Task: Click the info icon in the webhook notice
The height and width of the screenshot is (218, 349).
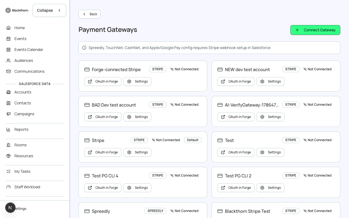Action: point(84,48)
